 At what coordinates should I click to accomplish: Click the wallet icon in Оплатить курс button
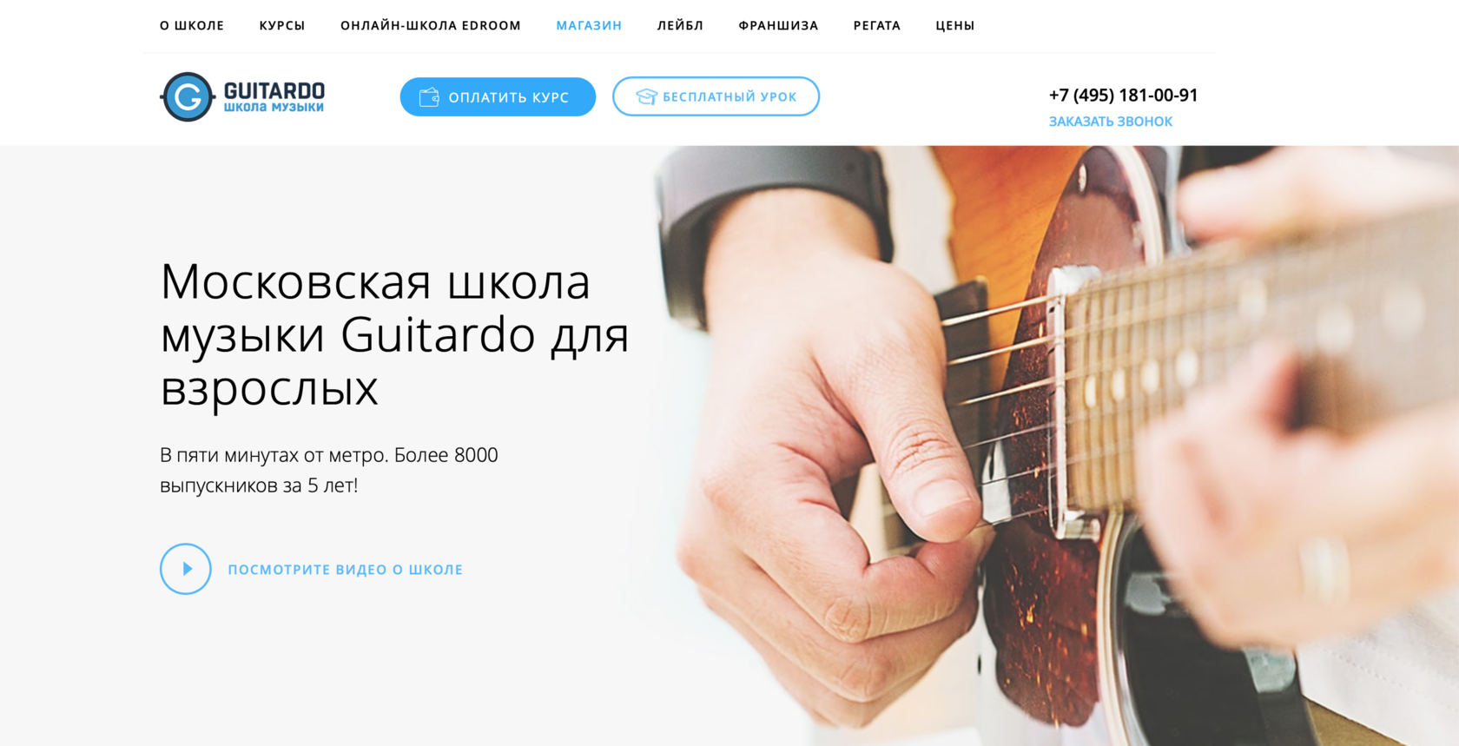429,96
